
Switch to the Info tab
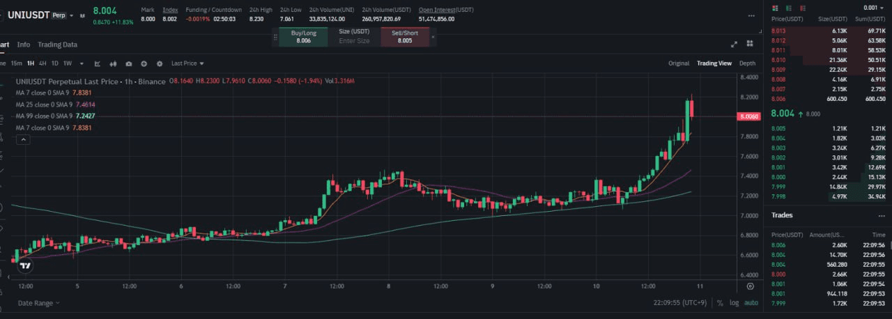(x=24, y=45)
